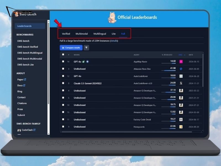Switch to the Multimodal tab
Image resolution: width=221 pixels, height=166 pixels.
82,34
